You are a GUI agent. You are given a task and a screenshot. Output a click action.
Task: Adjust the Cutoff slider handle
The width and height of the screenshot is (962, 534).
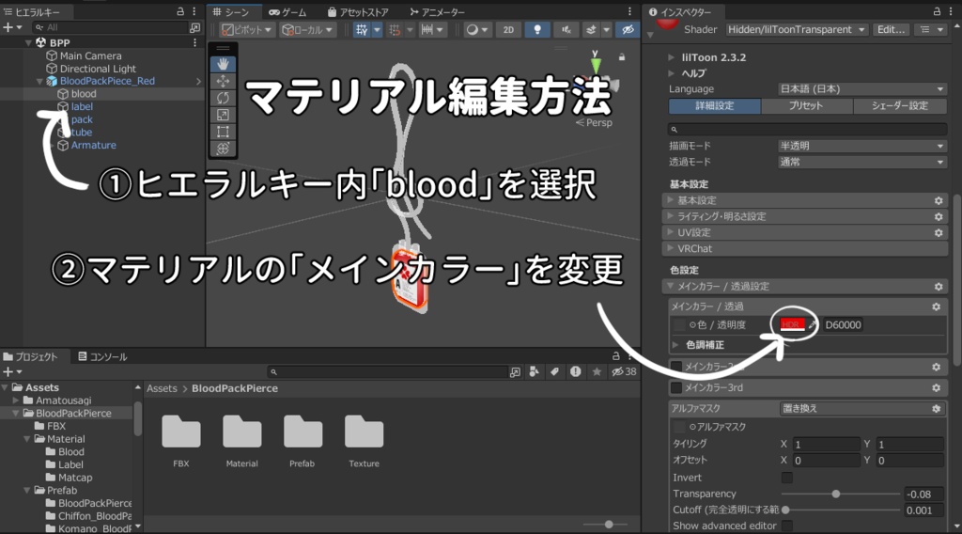click(785, 510)
